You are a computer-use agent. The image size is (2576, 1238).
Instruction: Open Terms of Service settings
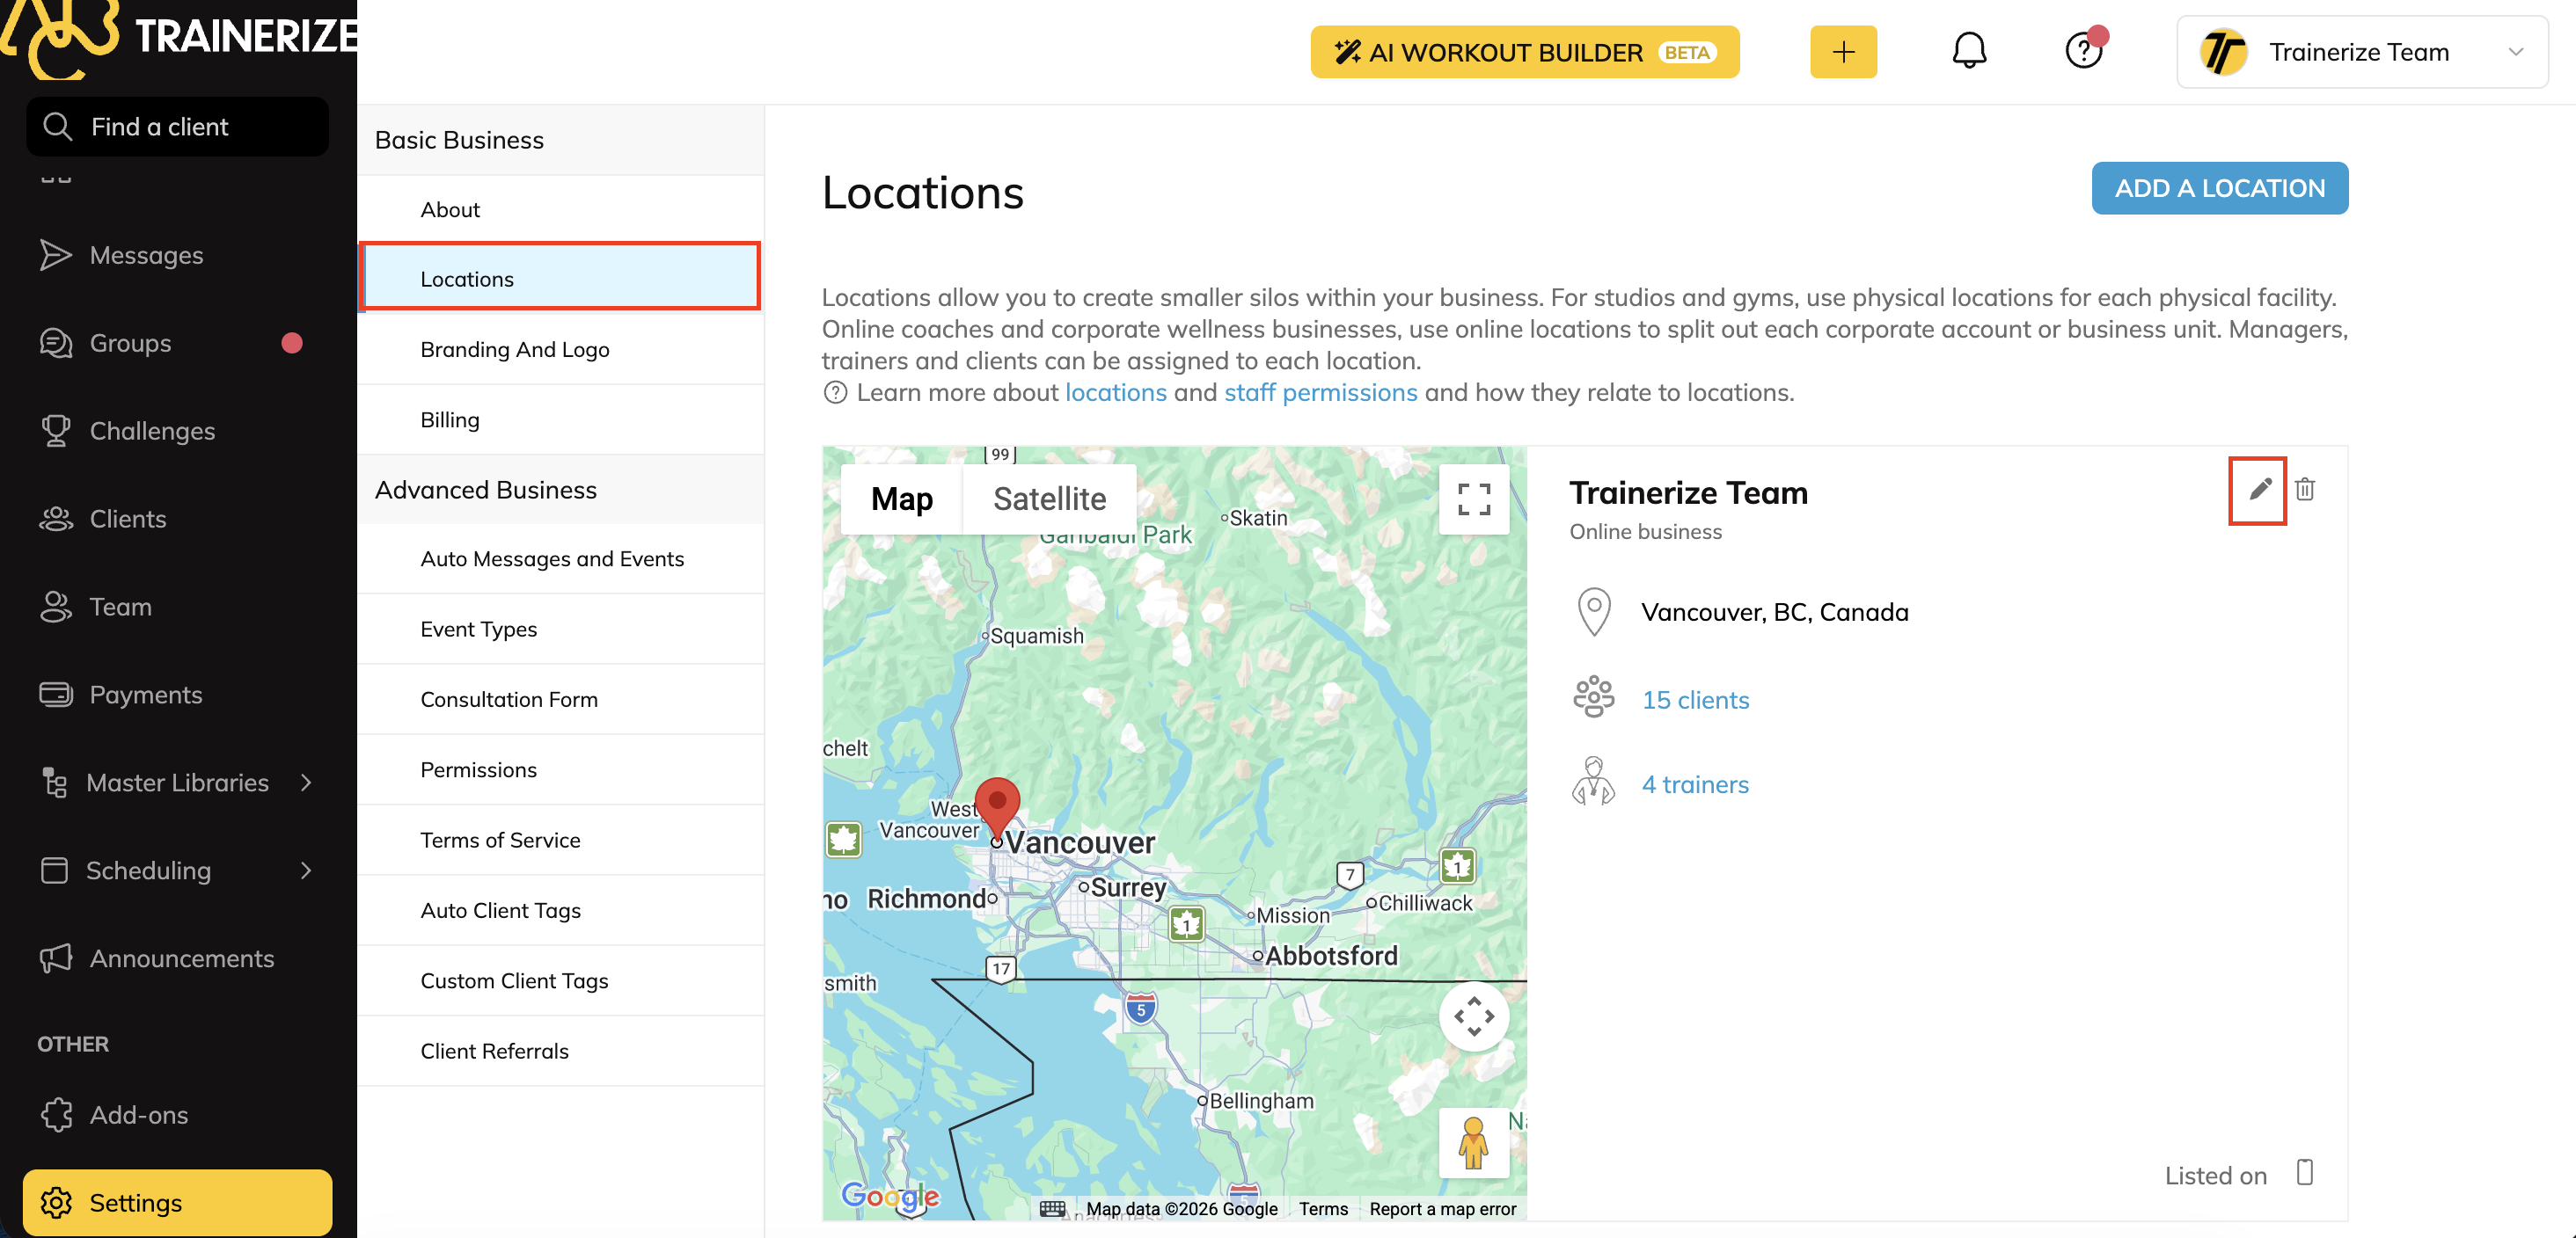click(x=561, y=841)
